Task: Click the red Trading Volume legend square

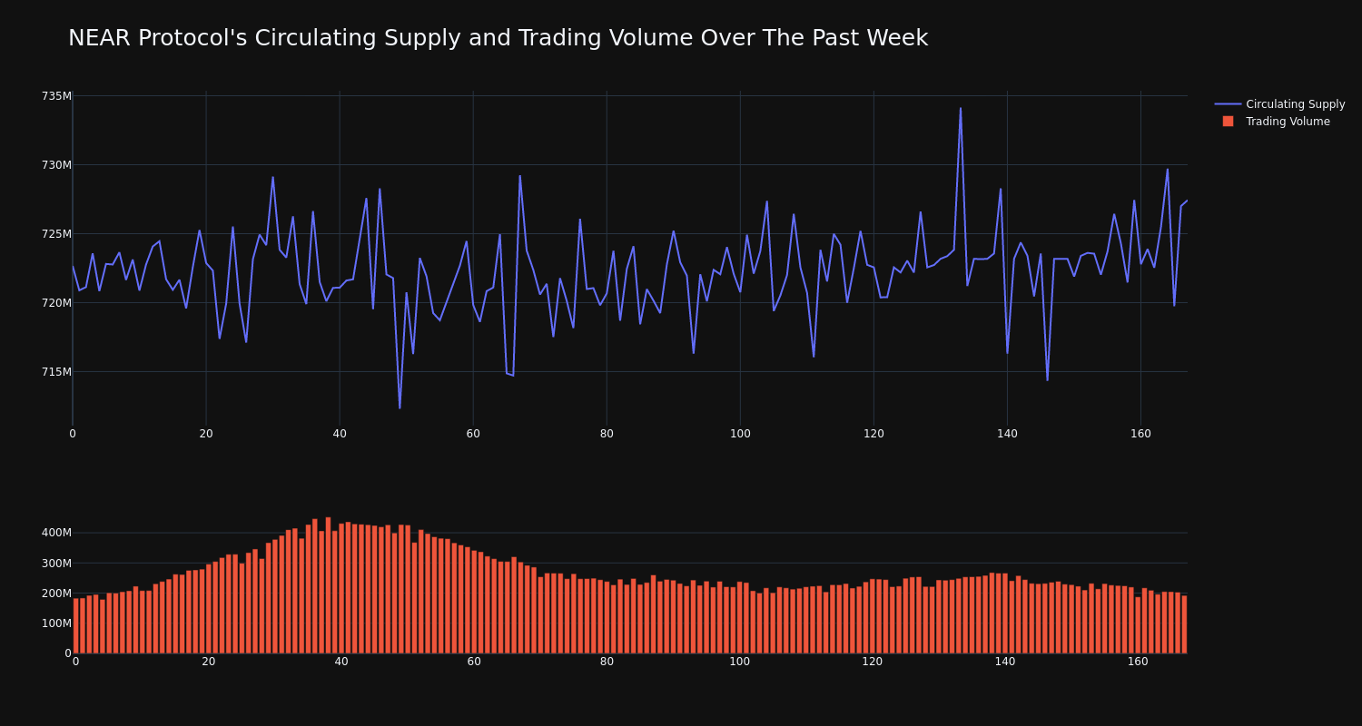Action: [1228, 121]
